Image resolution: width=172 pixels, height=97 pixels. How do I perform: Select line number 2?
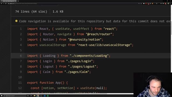coord(21,34)
